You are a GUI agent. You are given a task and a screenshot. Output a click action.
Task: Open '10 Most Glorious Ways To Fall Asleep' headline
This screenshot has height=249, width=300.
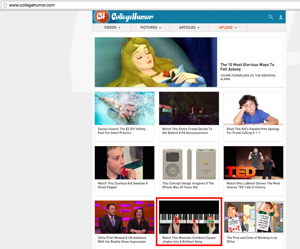tap(247, 67)
